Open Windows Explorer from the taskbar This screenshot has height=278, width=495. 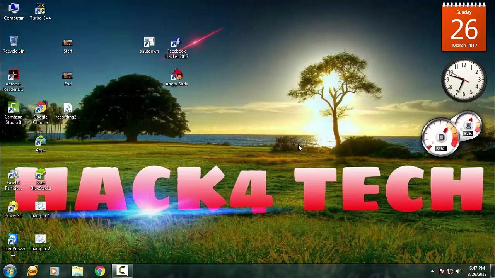pyautogui.click(x=77, y=271)
